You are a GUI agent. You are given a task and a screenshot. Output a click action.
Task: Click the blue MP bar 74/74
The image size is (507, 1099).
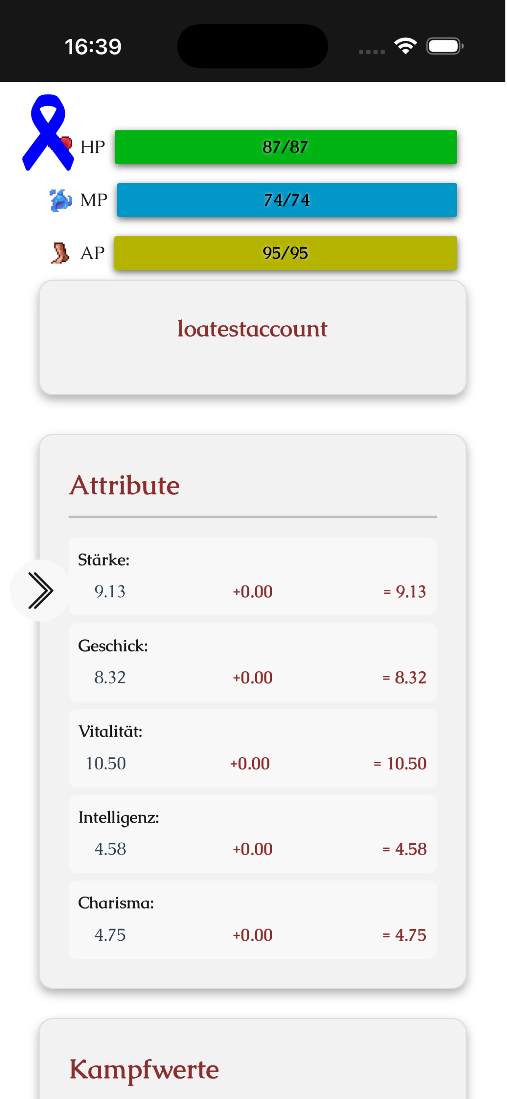[287, 200]
